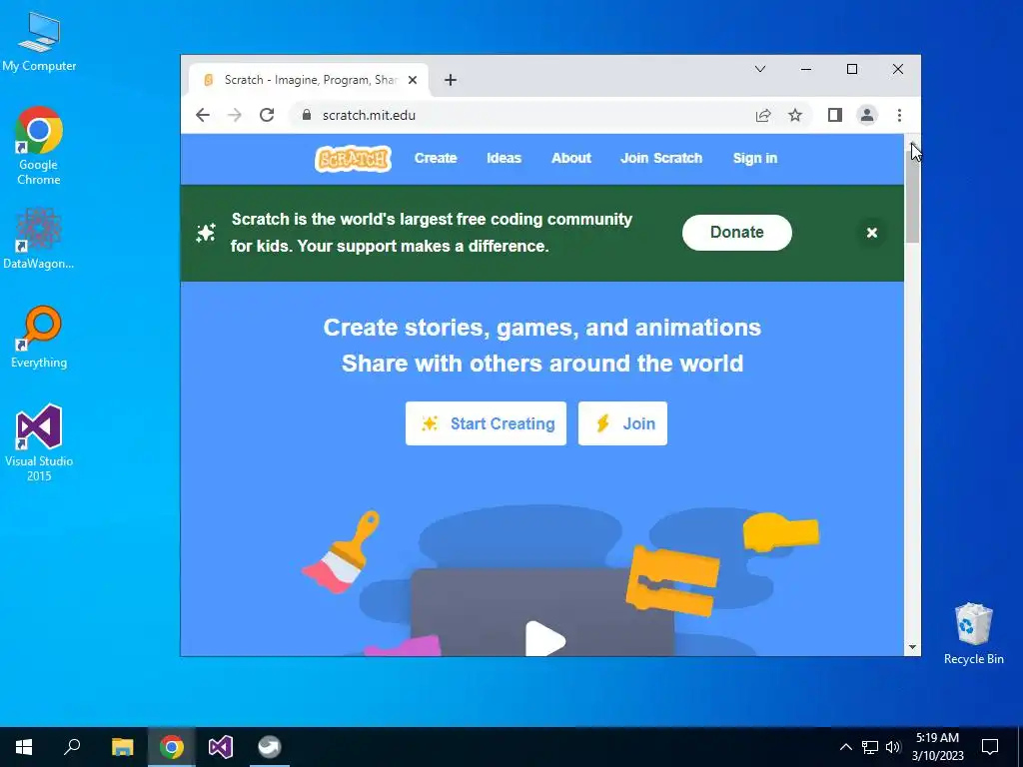Open About in the Scratch nav bar
1023x767 pixels.
[571, 158]
